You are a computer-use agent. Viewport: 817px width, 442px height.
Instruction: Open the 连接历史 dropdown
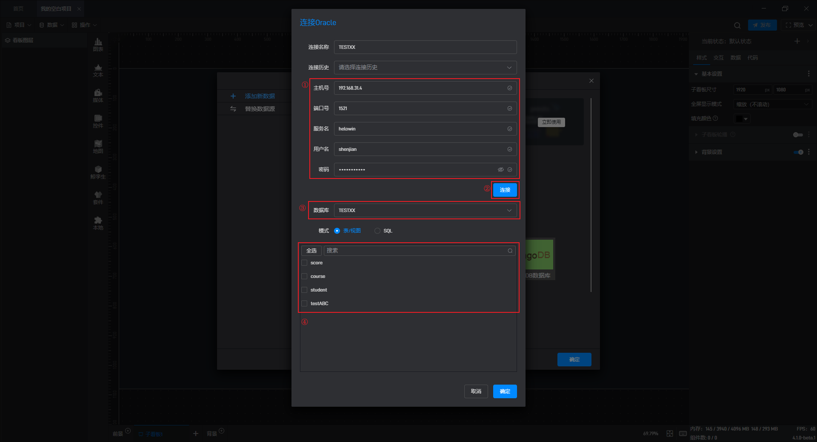point(426,68)
